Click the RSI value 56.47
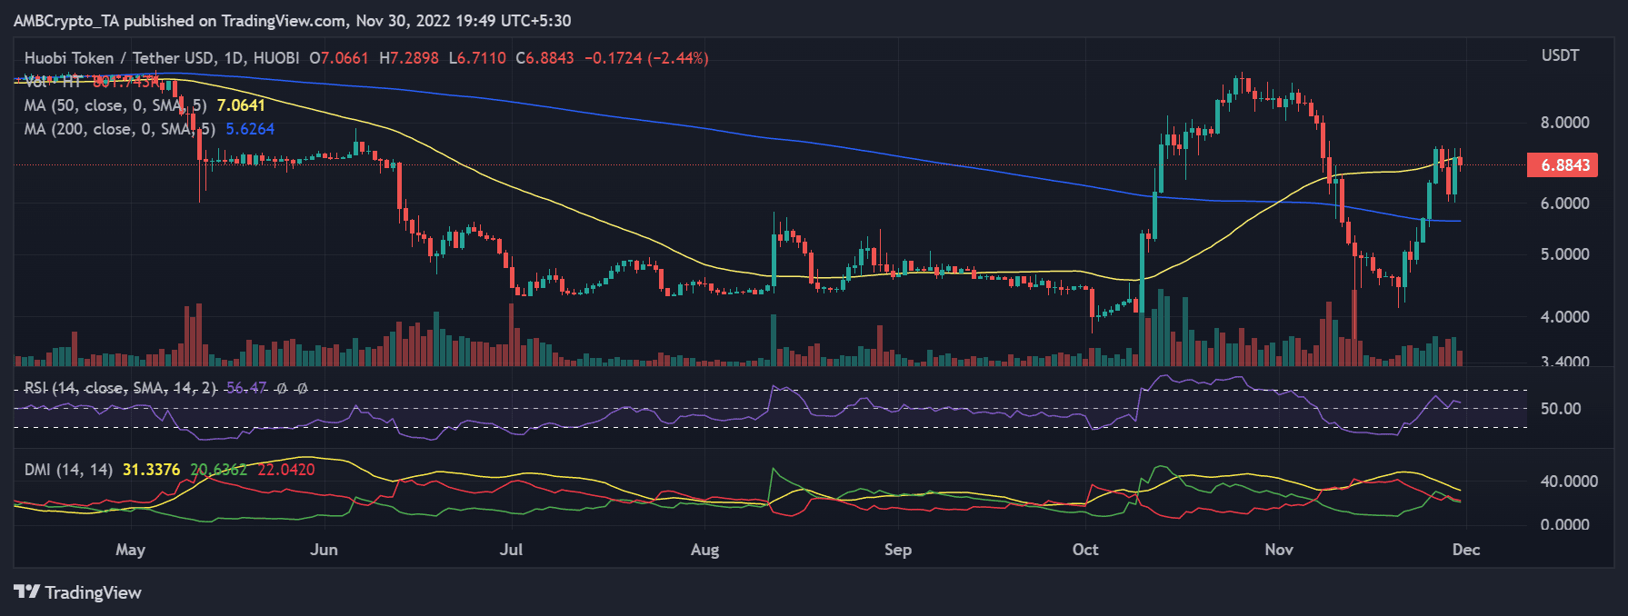Image resolution: width=1628 pixels, height=616 pixels. [x=246, y=388]
